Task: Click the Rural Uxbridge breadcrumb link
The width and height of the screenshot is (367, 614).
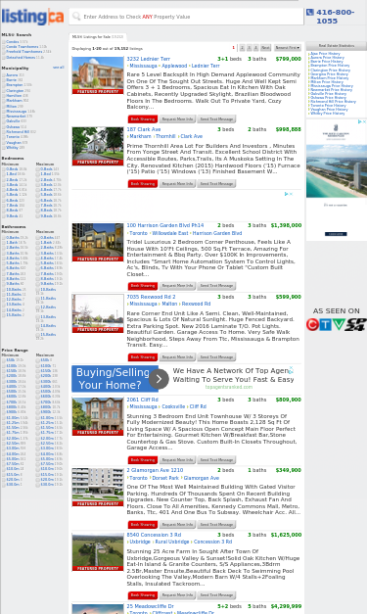Action: (172, 542)
